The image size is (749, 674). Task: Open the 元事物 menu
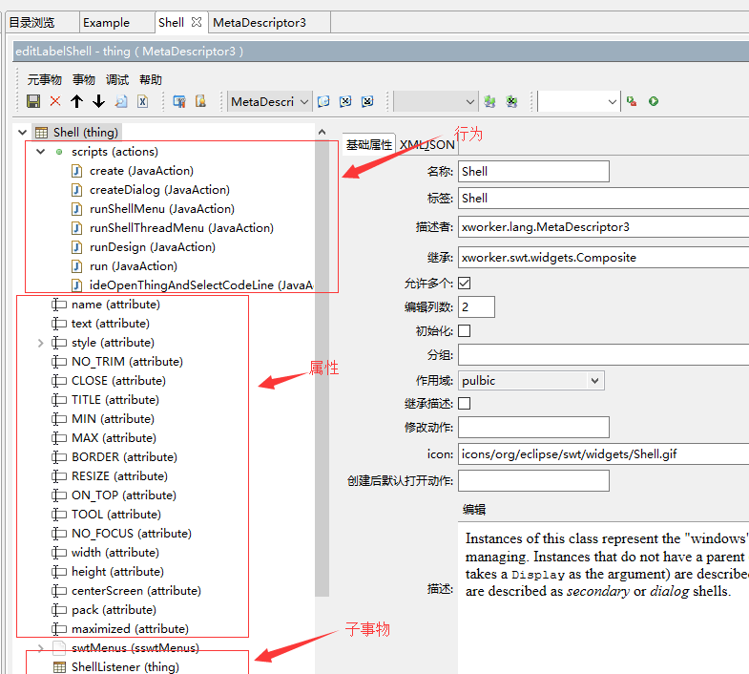[45, 79]
